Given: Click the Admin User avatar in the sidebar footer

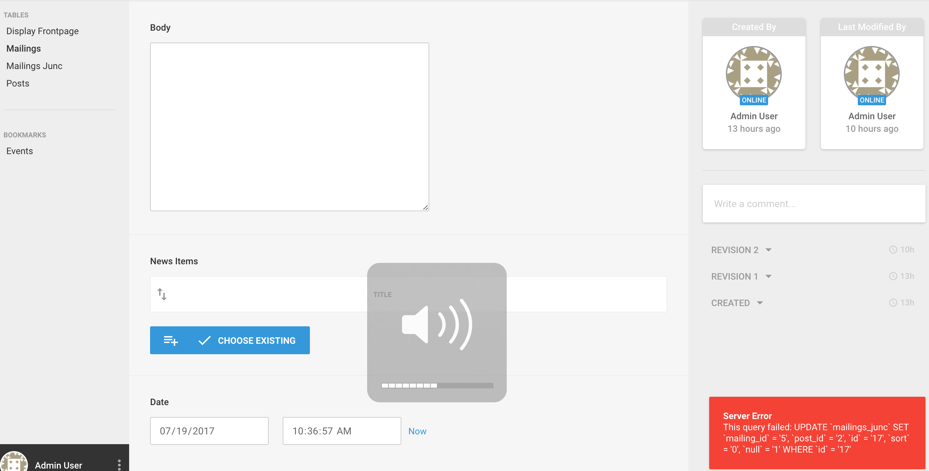Looking at the screenshot, I should click(14, 462).
